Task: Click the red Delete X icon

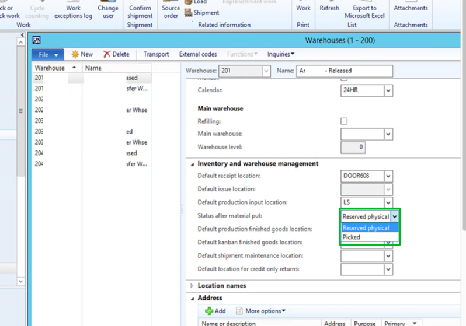Action: pos(107,54)
